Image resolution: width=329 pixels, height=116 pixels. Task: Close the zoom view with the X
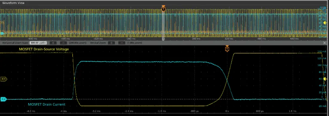pyautogui.click(x=325, y=43)
